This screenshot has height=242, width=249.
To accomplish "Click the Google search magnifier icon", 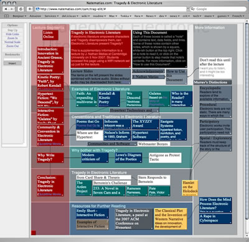I will [193, 9].
